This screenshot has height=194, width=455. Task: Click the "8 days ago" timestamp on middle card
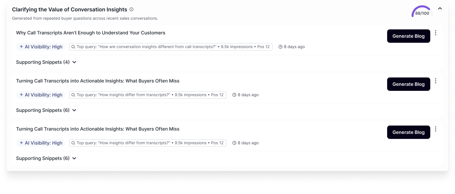pos(248,95)
